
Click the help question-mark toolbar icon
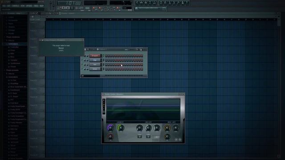point(187,3)
